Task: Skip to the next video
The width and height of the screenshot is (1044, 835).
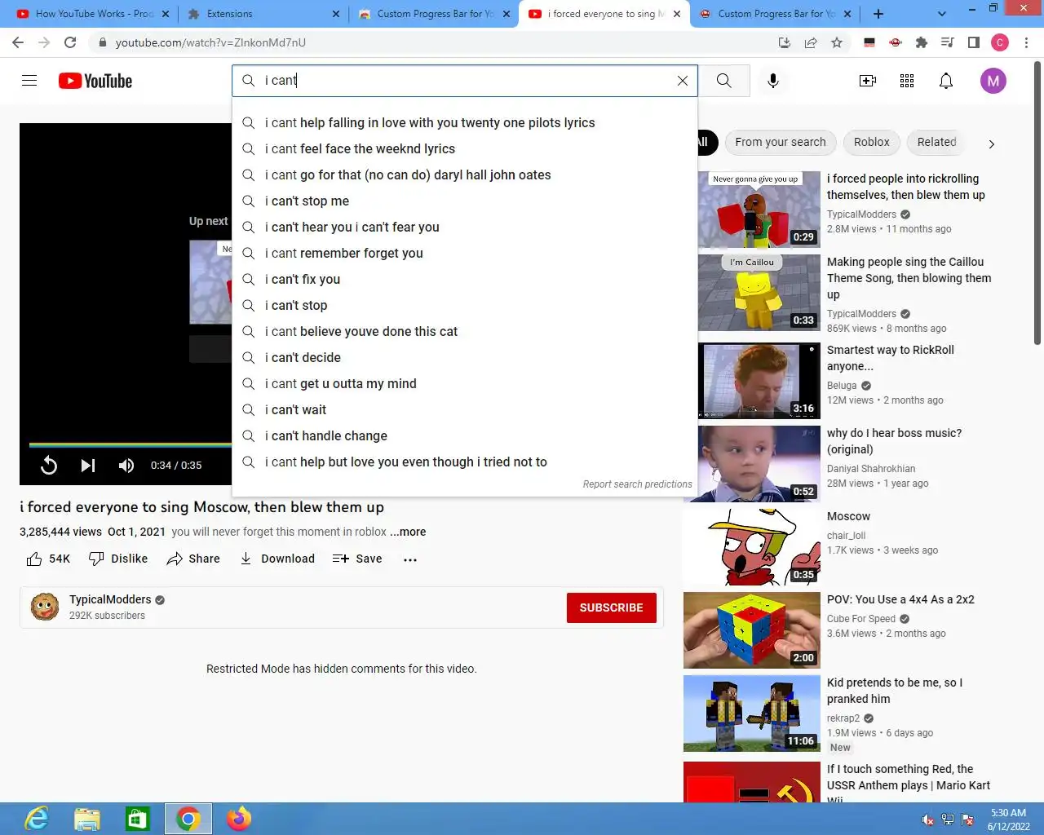Action: (88, 466)
